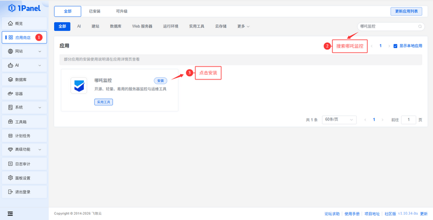Click 安装 button for 哪吒监控

point(160,81)
